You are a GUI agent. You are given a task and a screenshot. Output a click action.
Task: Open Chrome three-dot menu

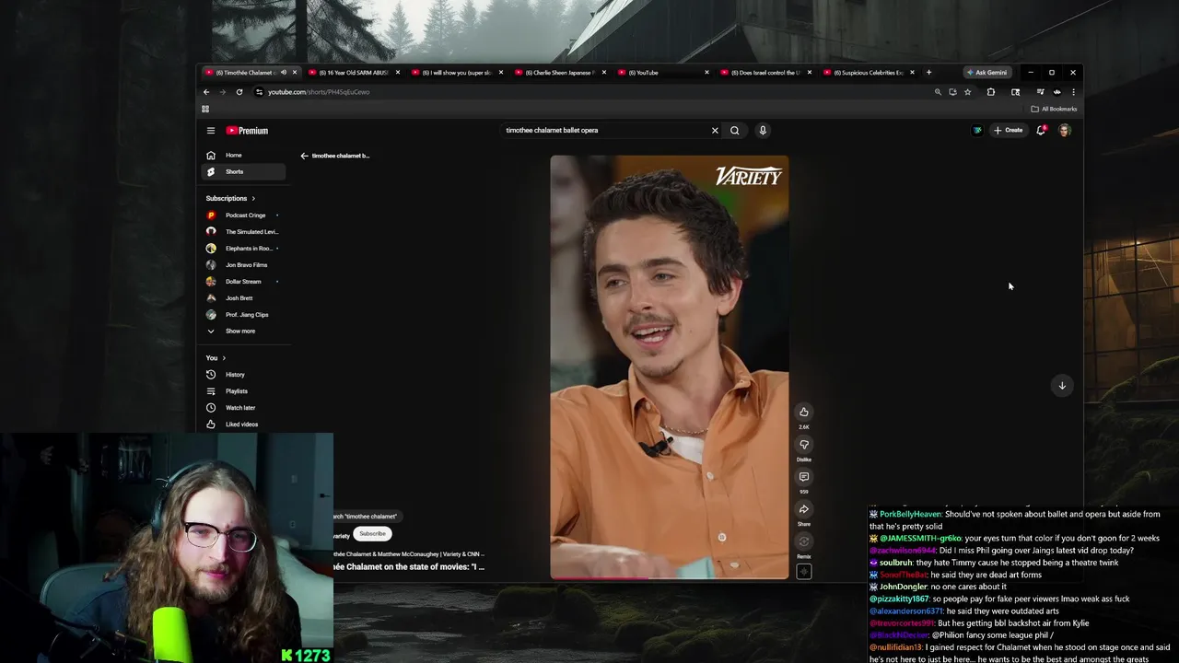point(1073,92)
